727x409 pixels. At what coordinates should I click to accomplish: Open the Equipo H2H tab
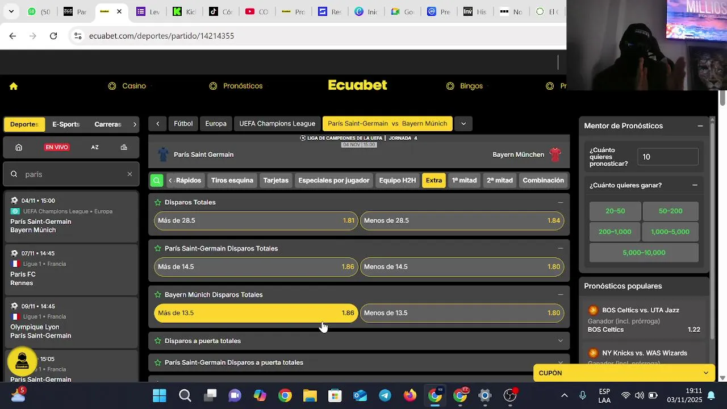coord(398,181)
